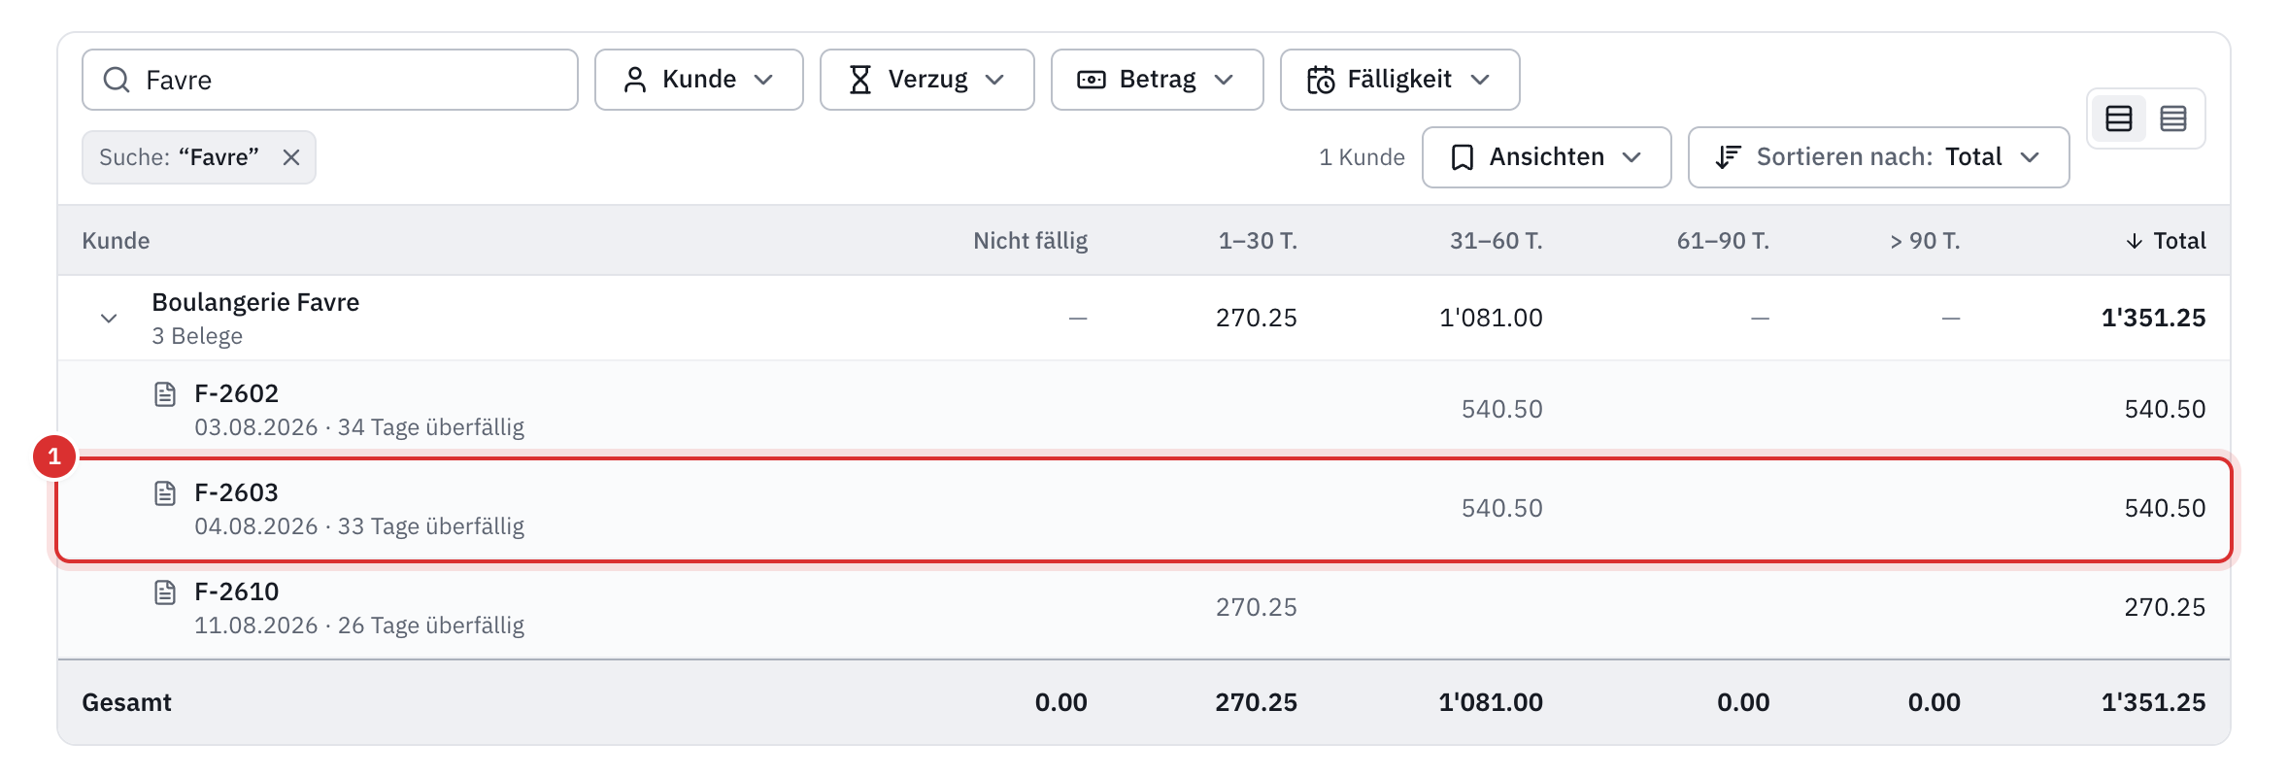The image size is (2288, 777).
Task: Collapse the Boulangerie Favre row
Action: (109, 319)
